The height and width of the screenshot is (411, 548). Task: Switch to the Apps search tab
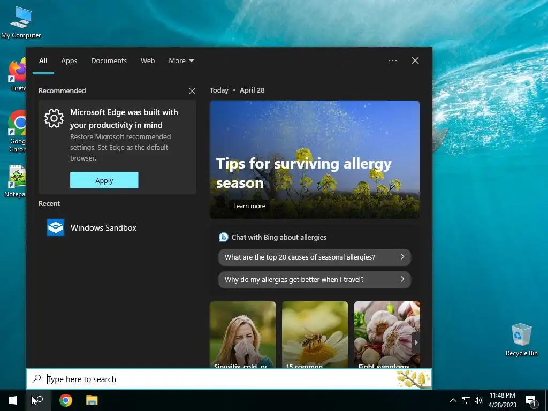[69, 61]
